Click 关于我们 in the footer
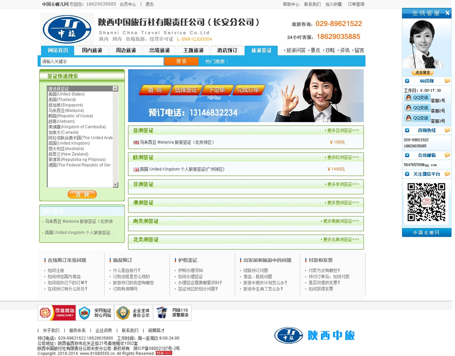 coord(51,331)
